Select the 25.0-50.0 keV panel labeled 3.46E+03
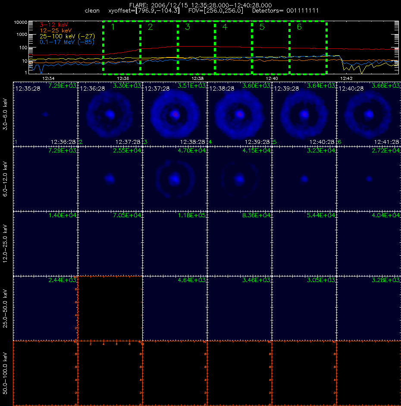 [x=239, y=308]
